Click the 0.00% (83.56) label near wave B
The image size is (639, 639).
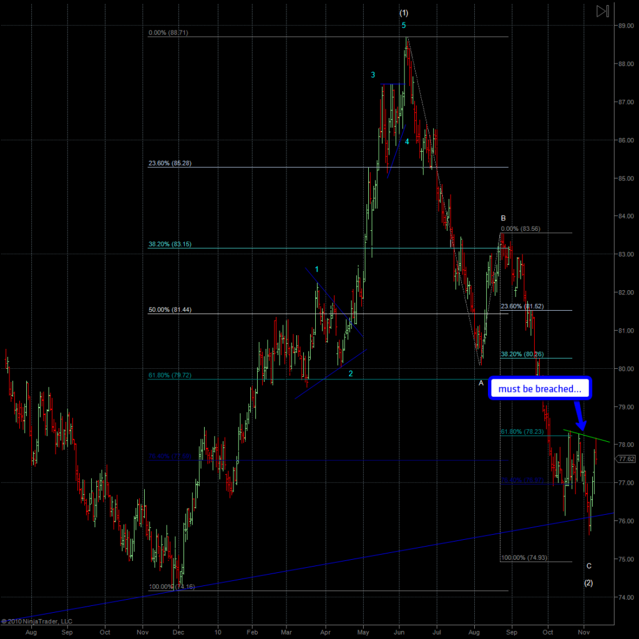[520, 228]
